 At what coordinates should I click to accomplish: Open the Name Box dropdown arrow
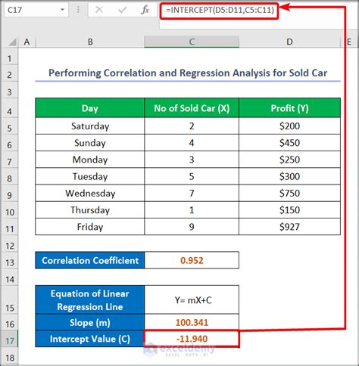coord(62,10)
